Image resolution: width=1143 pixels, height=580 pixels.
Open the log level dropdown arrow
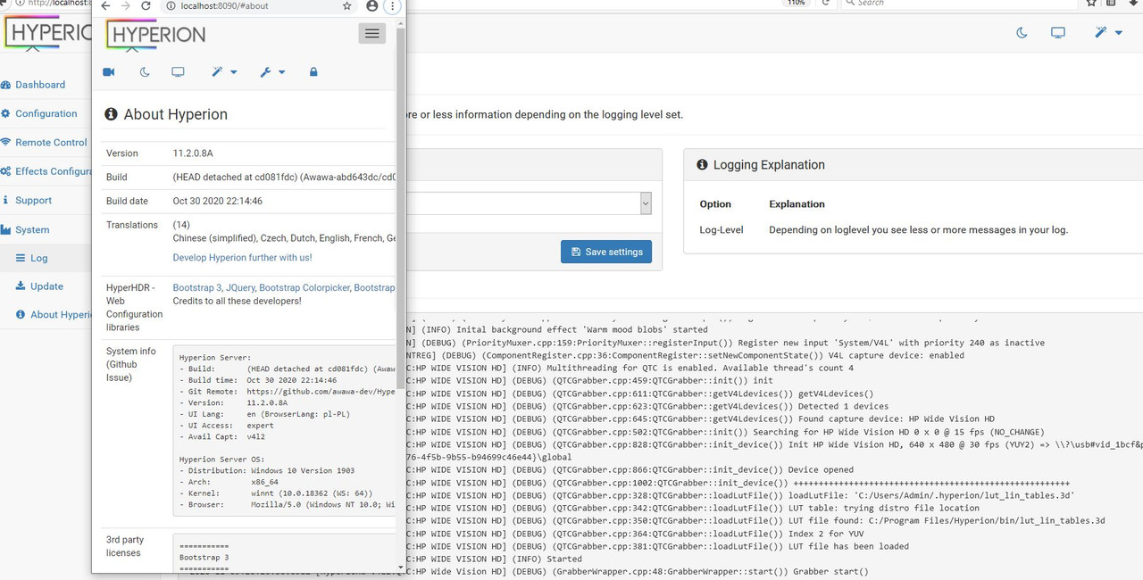[x=646, y=204]
